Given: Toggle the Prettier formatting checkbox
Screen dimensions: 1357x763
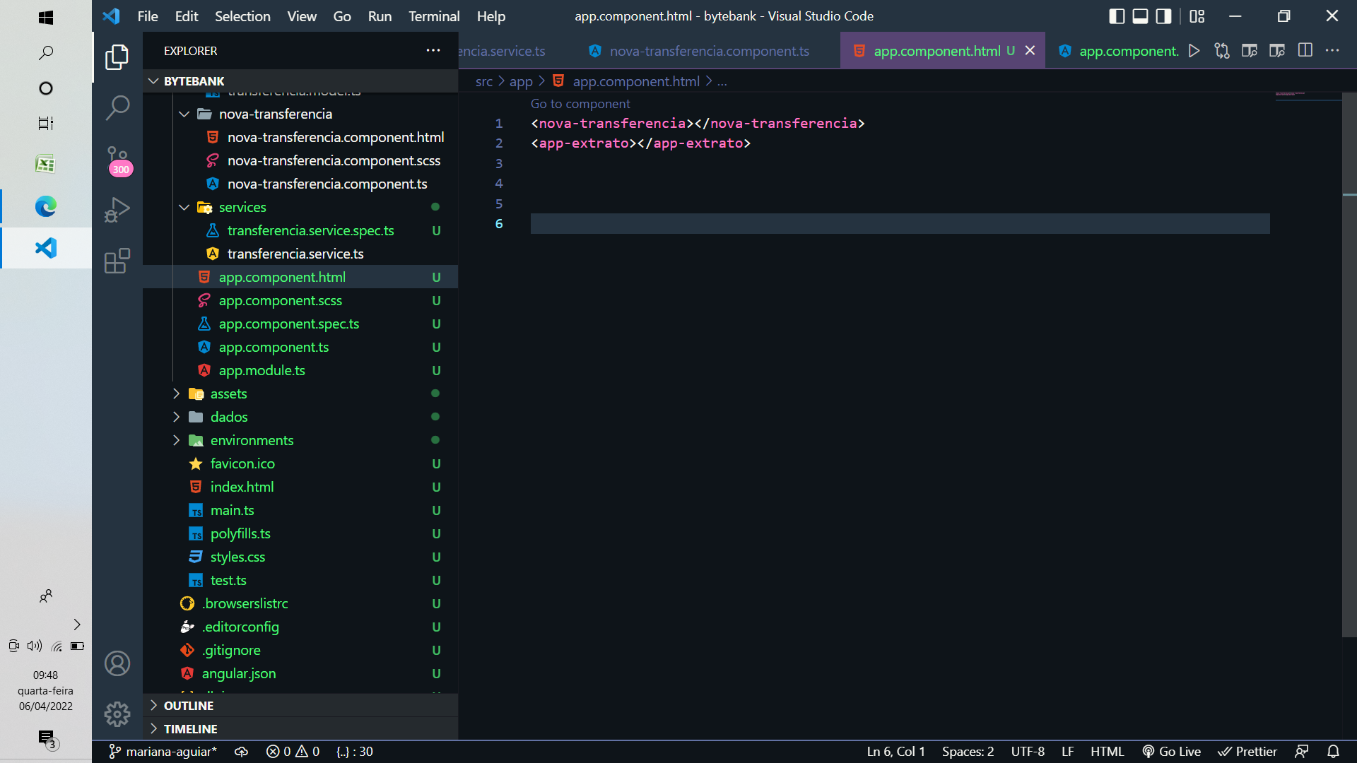Looking at the screenshot, I should pyautogui.click(x=1249, y=752).
